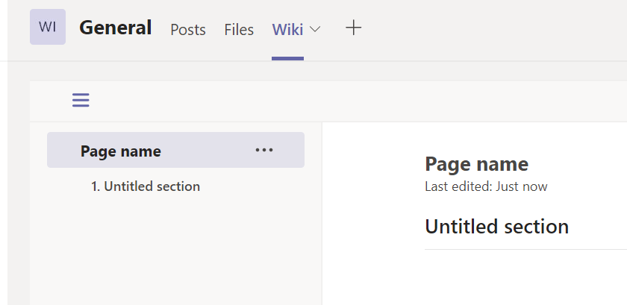Click the 'Last edited: Just now' text
The height and width of the screenshot is (305, 627).
(x=486, y=186)
